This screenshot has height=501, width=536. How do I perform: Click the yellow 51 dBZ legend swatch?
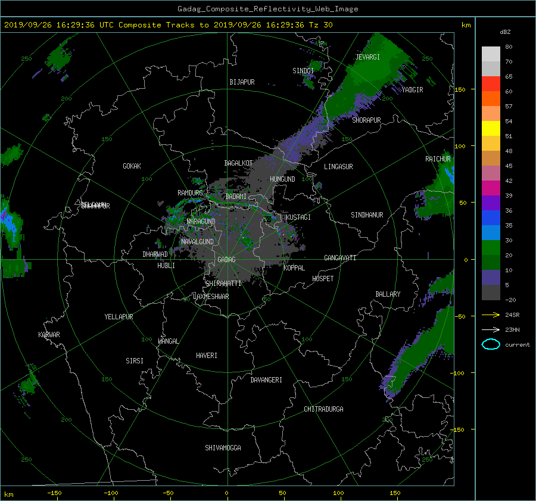tap(491, 128)
